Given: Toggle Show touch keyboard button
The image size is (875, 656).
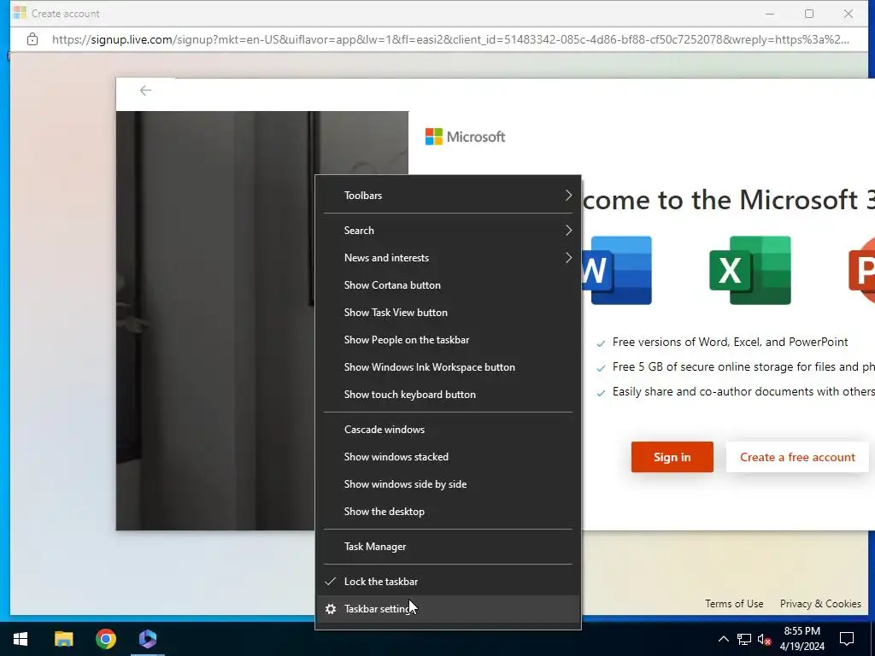Looking at the screenshot, I should click(448, 395).
